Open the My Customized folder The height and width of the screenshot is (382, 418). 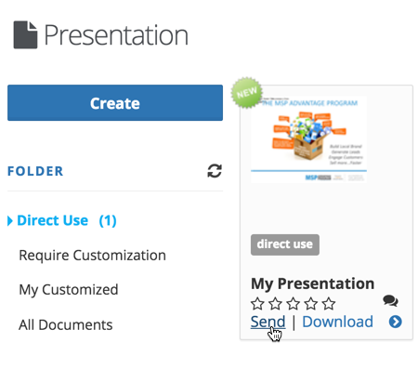[x=69, y=290]
